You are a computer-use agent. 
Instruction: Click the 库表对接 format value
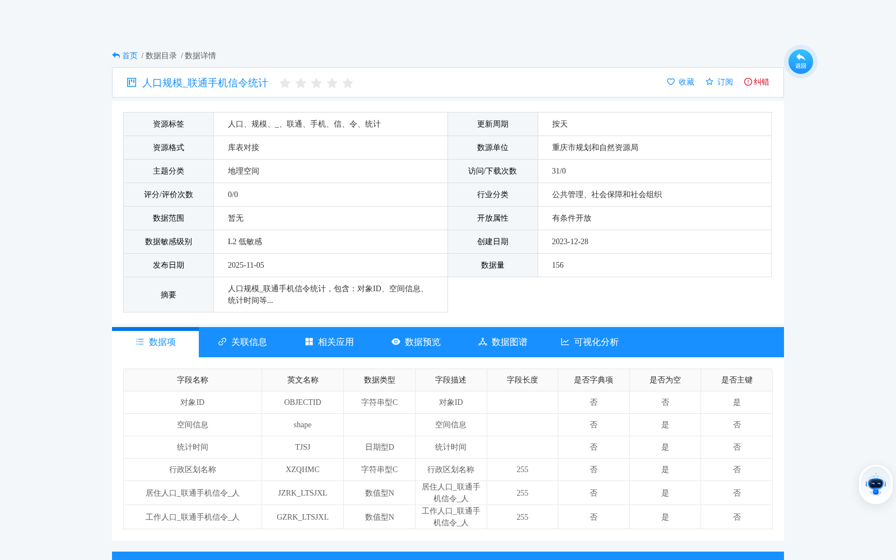coord(244,147)
